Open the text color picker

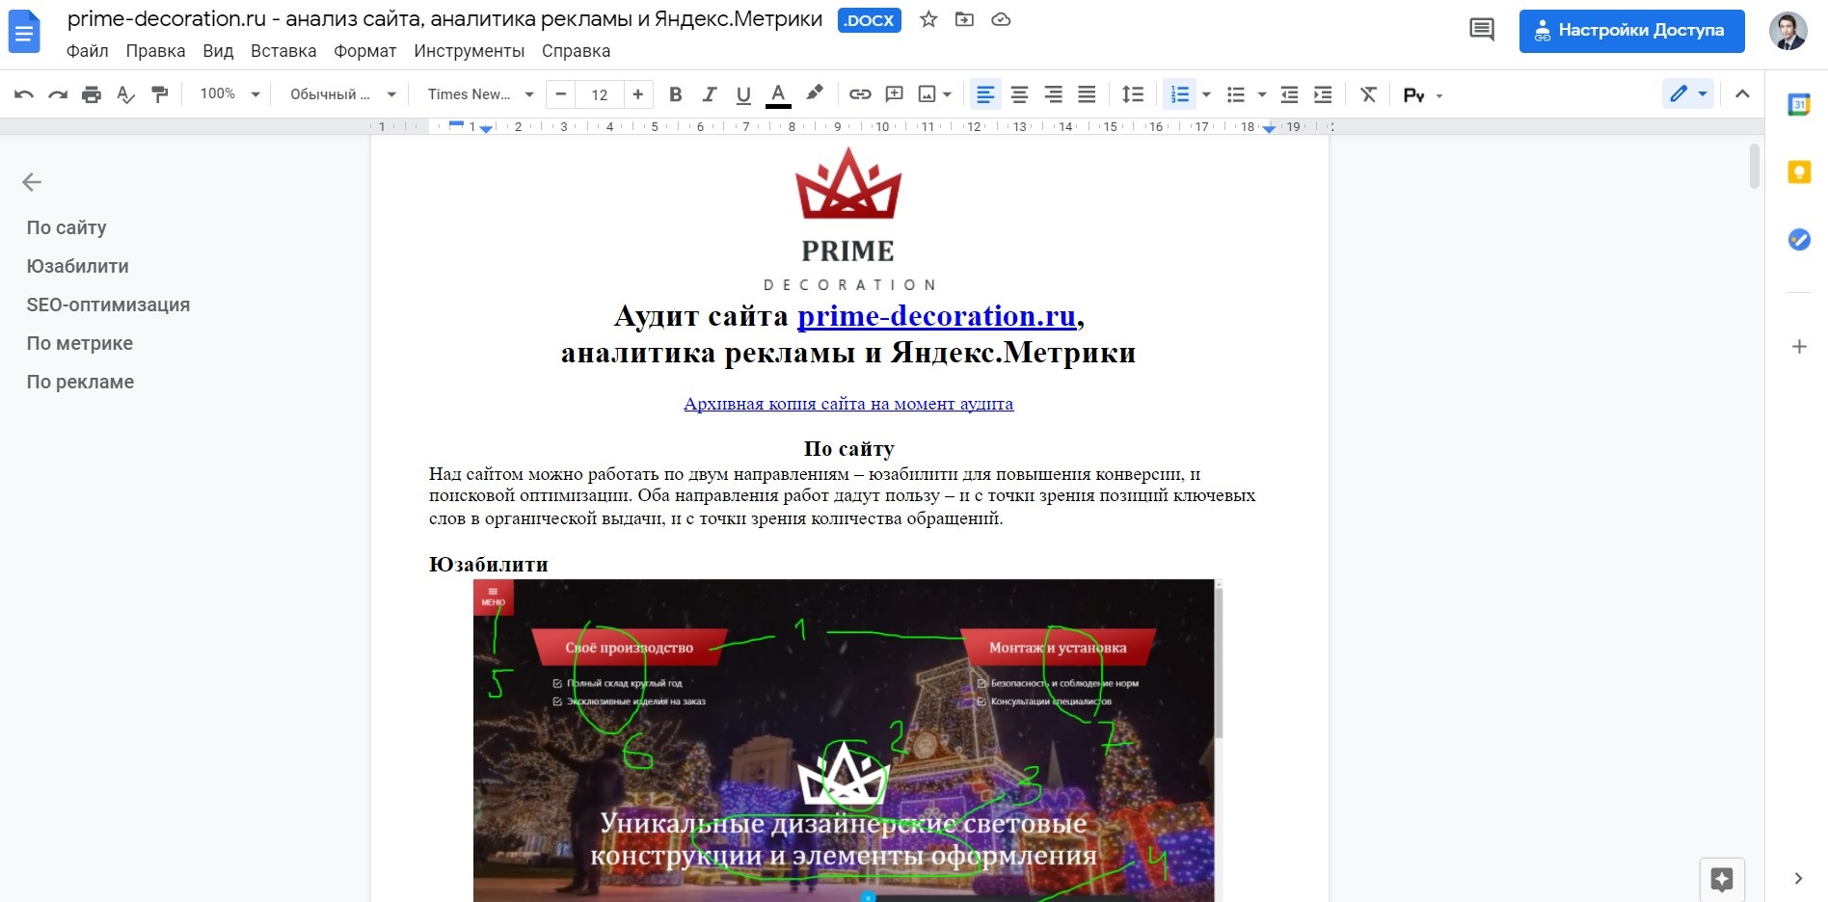point(777,94)
